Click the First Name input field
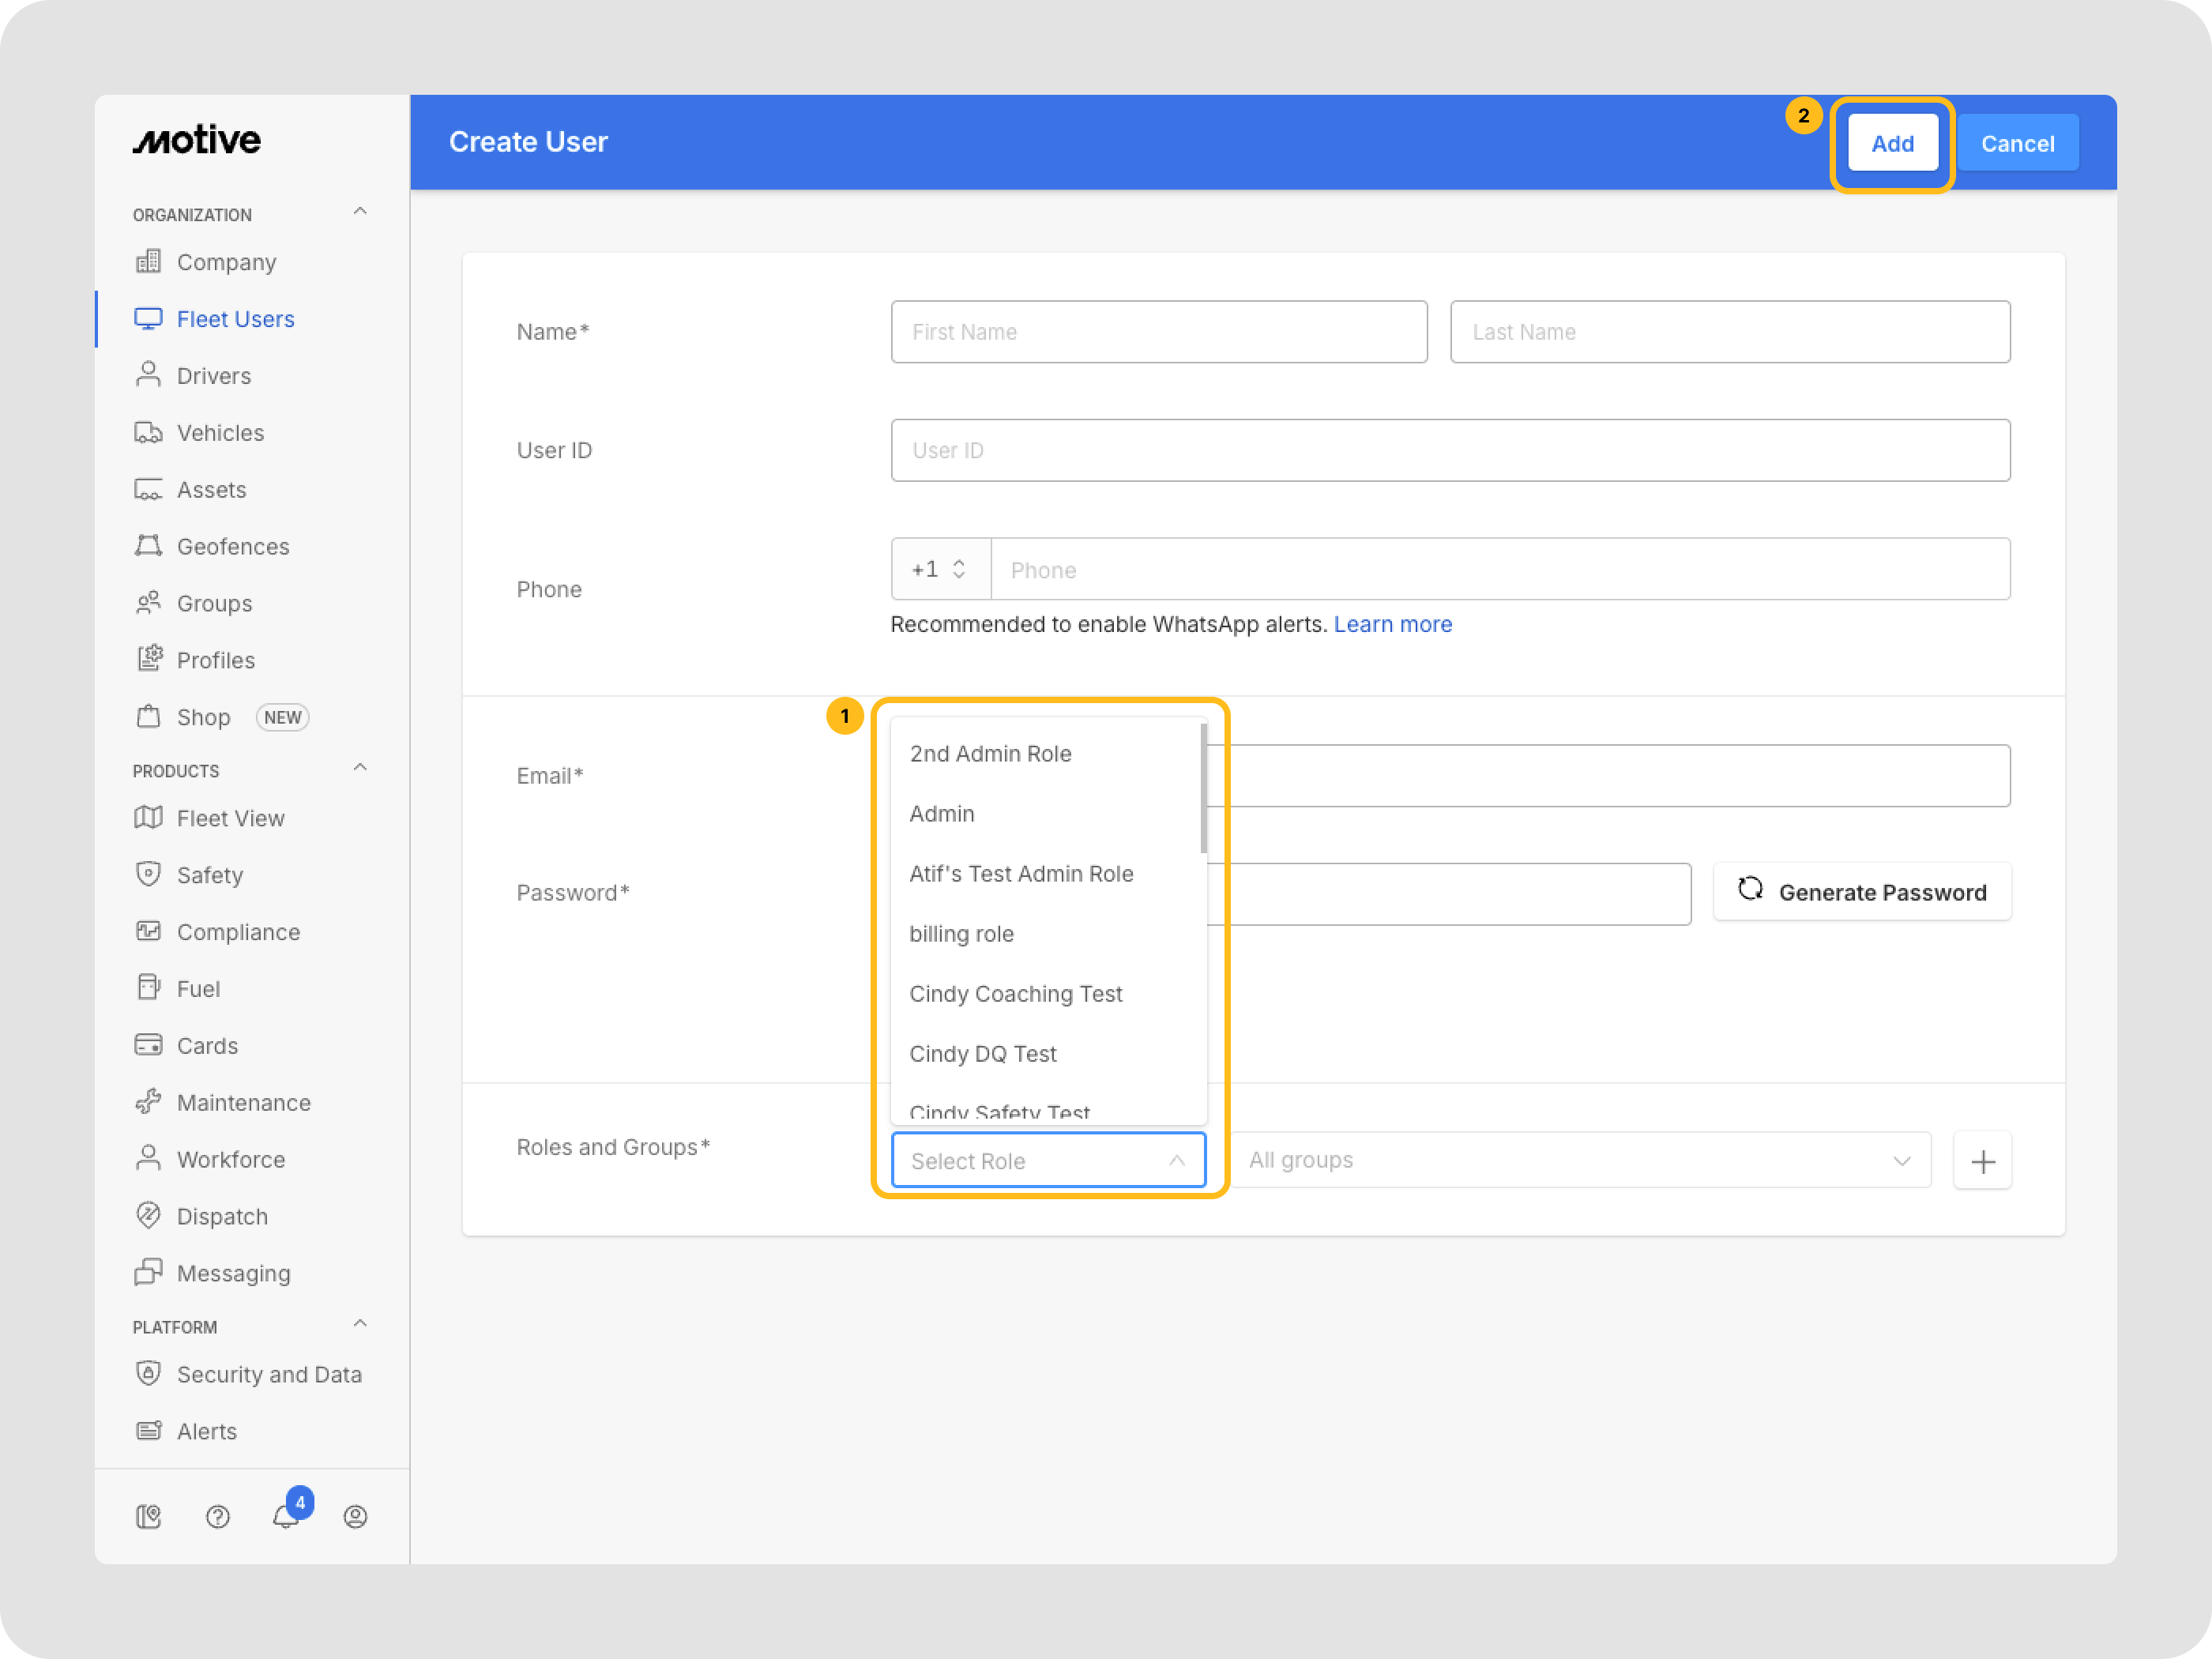Viewport: 2212px width, 1659px height. (1158, 332)
